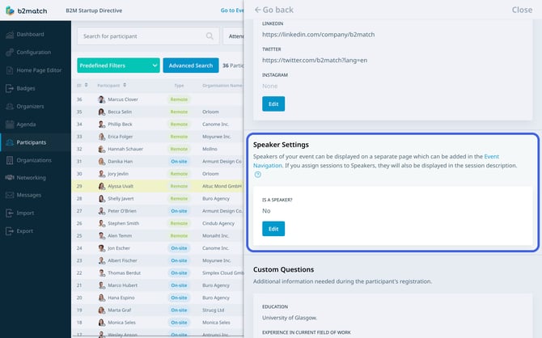The height and width of the screenshot is (338, 542).
Task: Click the search magnifier icon
Action: click(x=210, y=36)
